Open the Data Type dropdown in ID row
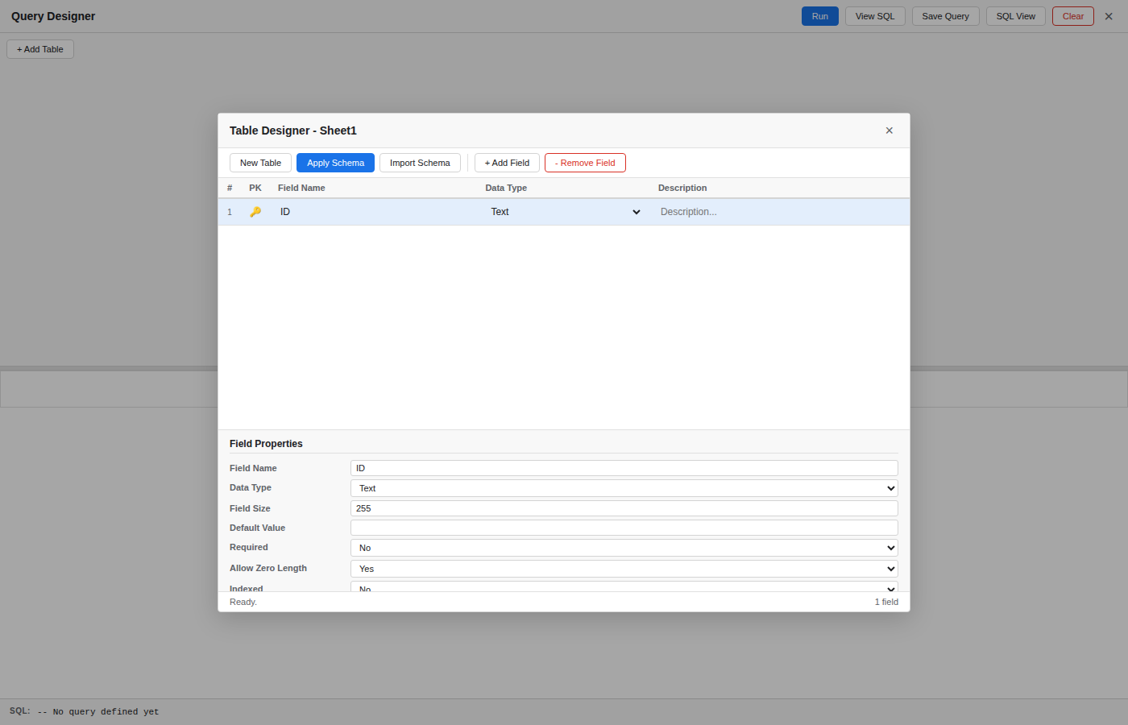 [x=566, y=212]
